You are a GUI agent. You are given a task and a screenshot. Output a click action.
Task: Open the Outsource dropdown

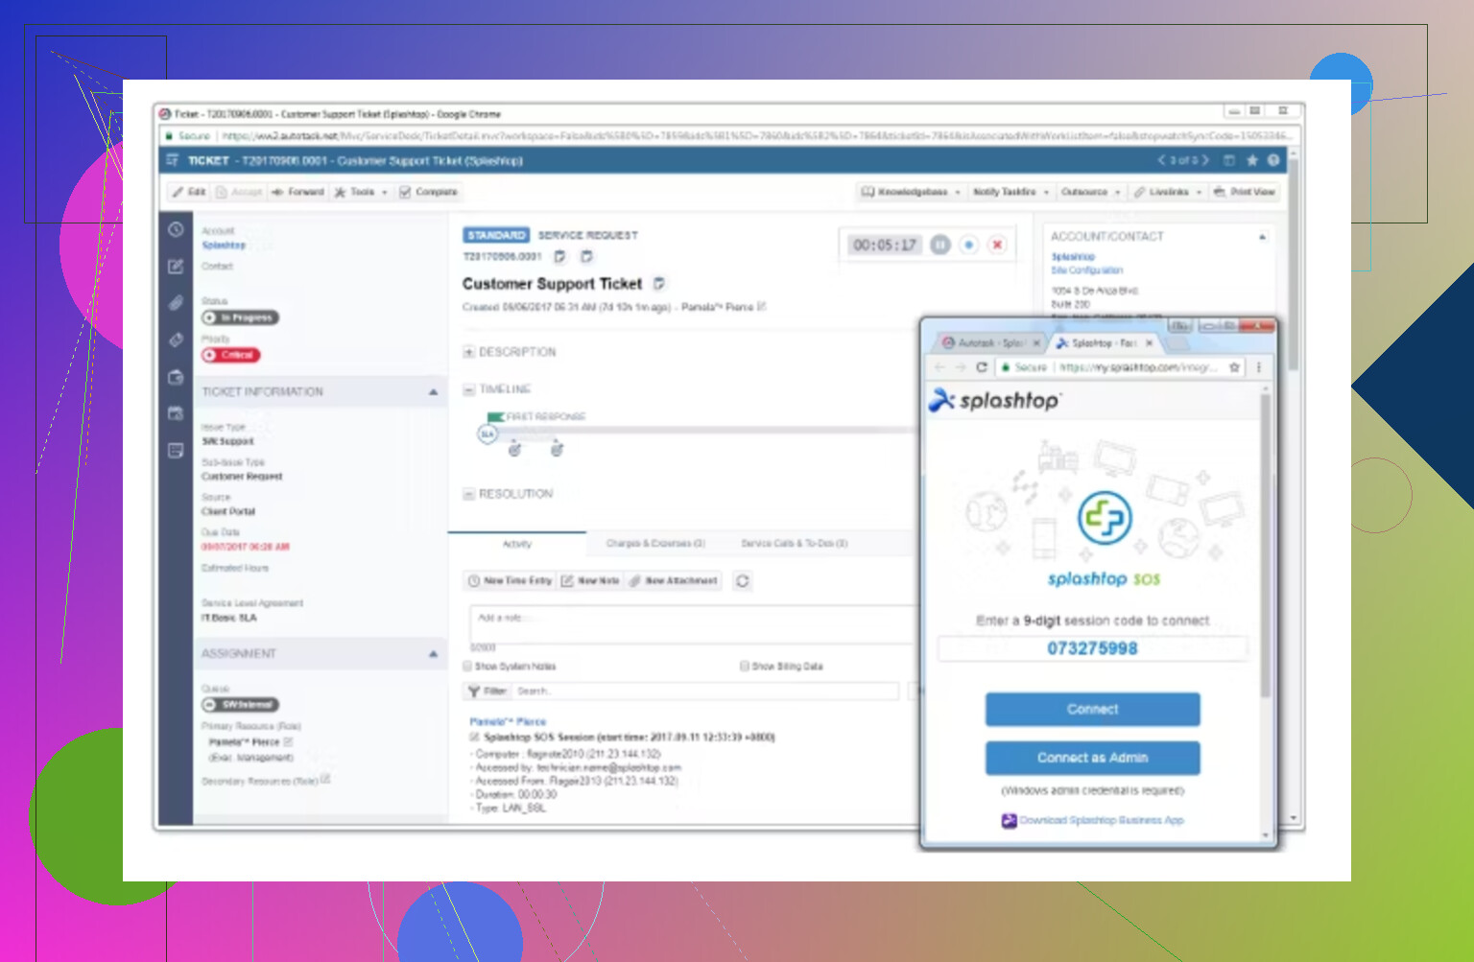1091,192
